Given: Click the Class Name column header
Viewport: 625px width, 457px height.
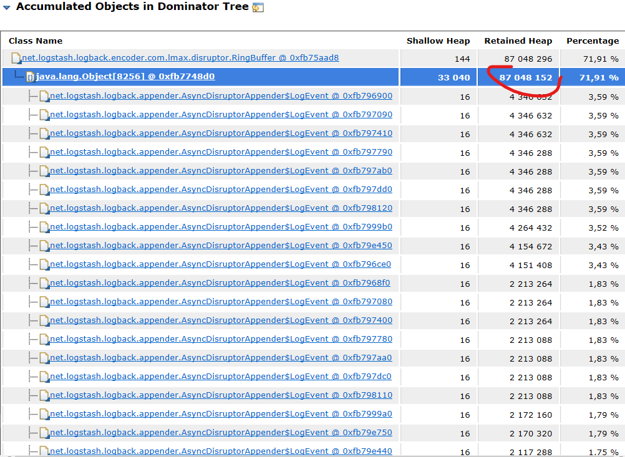Looking at the screenshot, I should click(36, 41).
